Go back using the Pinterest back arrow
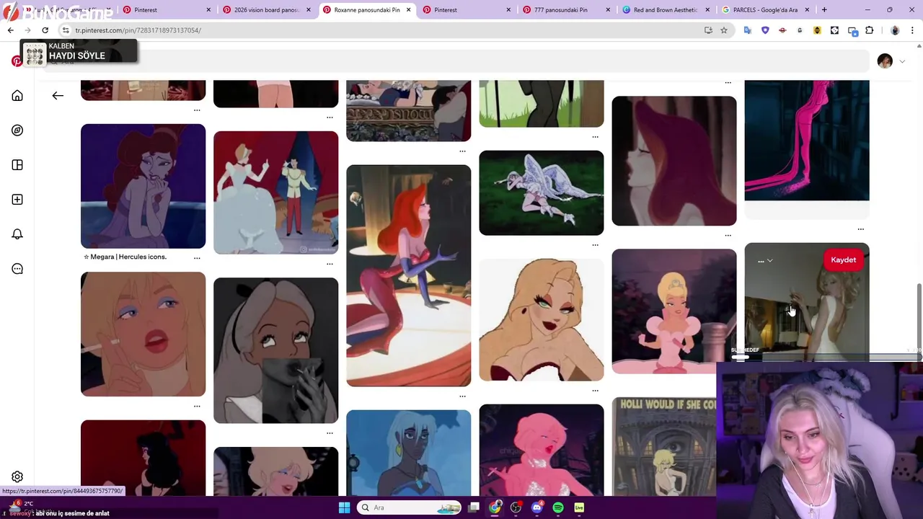This screenshot has height=519, width=923. [x=58, y=95]
